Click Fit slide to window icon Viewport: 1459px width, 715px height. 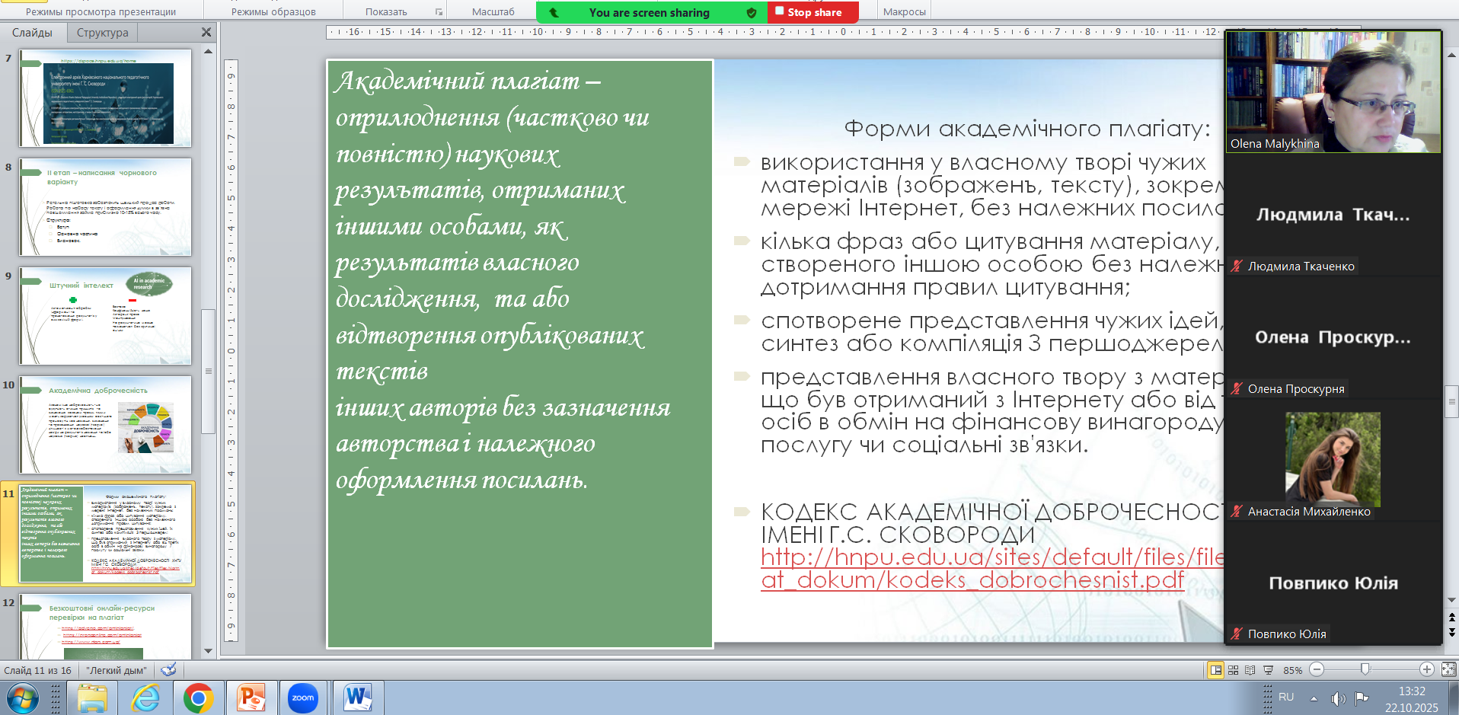click(1448, 669)
